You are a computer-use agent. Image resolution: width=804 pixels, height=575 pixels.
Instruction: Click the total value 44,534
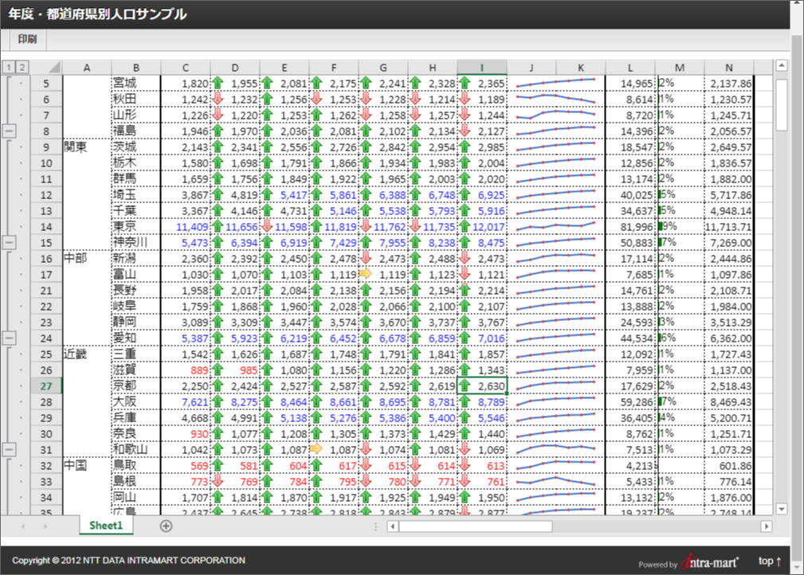pyautogui.click(x=629, y=338)
